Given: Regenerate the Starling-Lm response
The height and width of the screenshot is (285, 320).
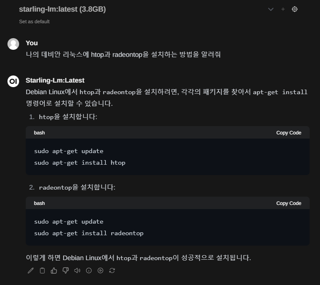Looking at the screenshot, I should [112, 270].
